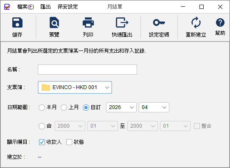Select the 自訂 radio button
230x168 pixels.
(x=86, y=107)
